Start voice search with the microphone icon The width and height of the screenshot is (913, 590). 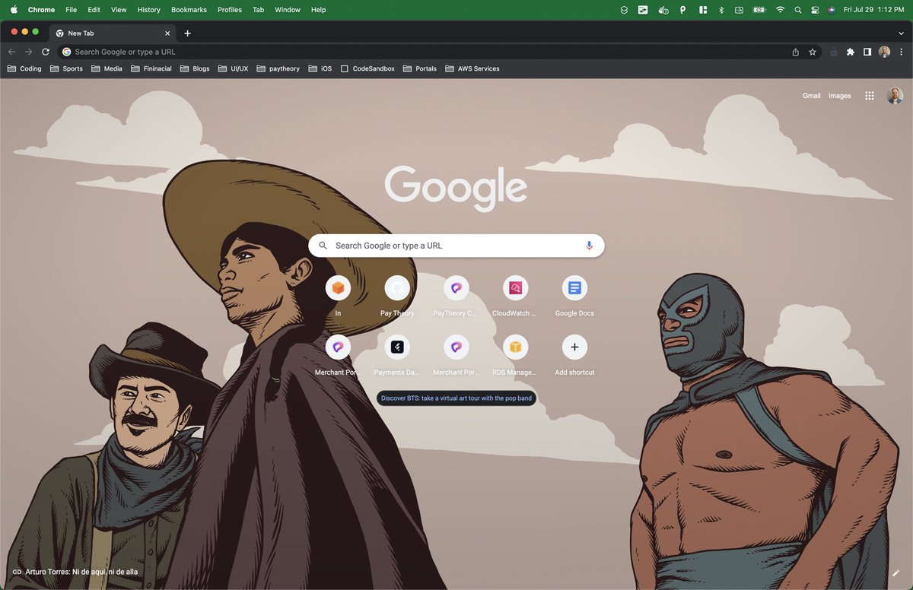click(x=589, y=246)
